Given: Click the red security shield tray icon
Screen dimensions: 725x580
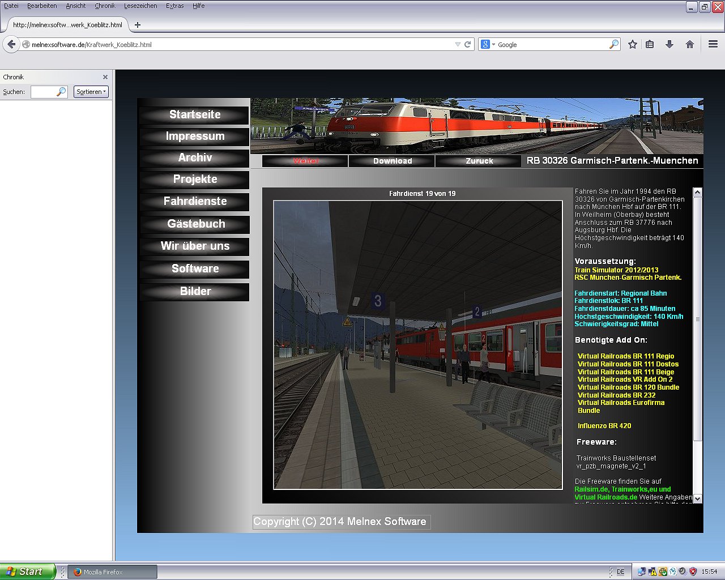Looking at the screenshot, I should point(693,572).
